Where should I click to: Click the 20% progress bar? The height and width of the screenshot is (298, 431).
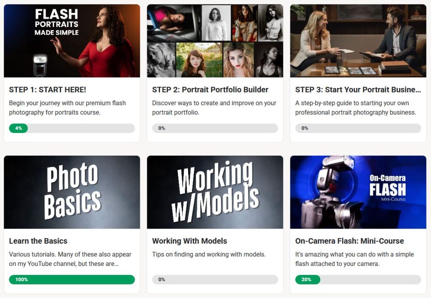pos(358,279)
